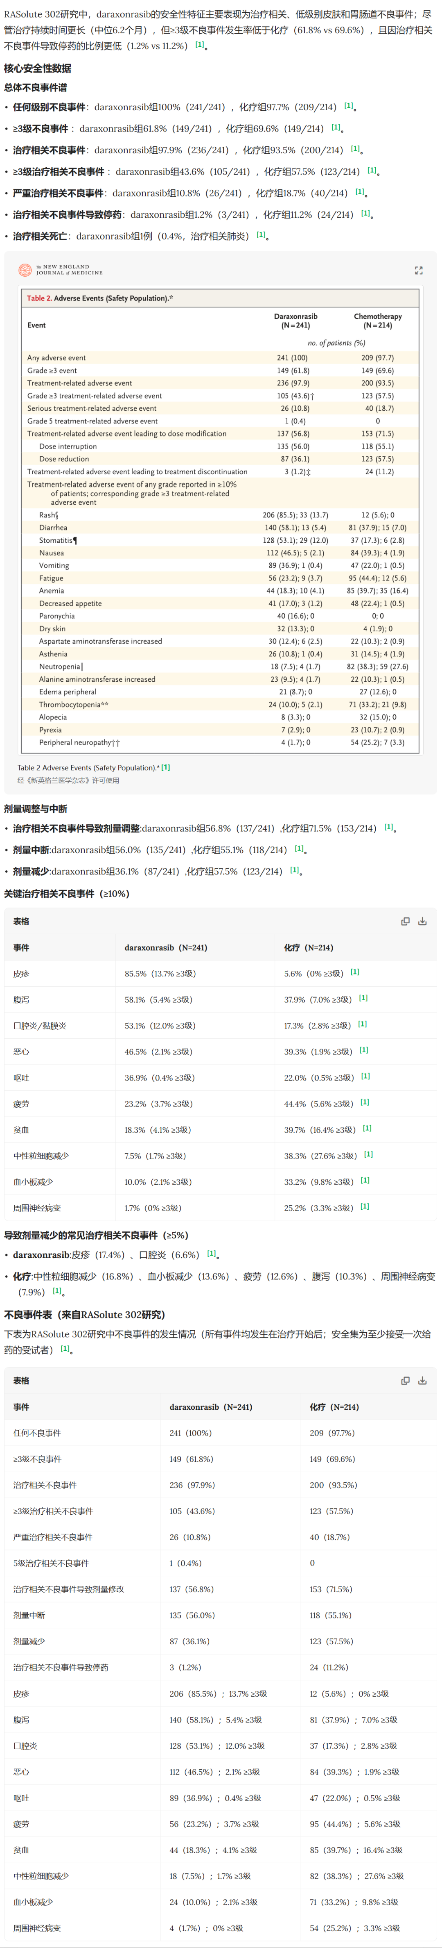Screen dimensions: 442x1948
Task: Open citation [1] on 治疗相关死亡 bullet
Action: 261,234
